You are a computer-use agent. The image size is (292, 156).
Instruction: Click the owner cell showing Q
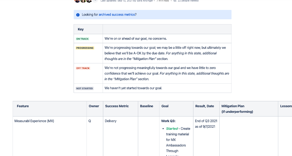pos(95,136)
